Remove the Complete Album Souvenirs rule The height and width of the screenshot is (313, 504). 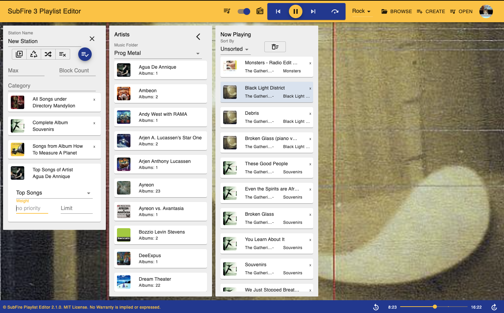coord(94,123)
